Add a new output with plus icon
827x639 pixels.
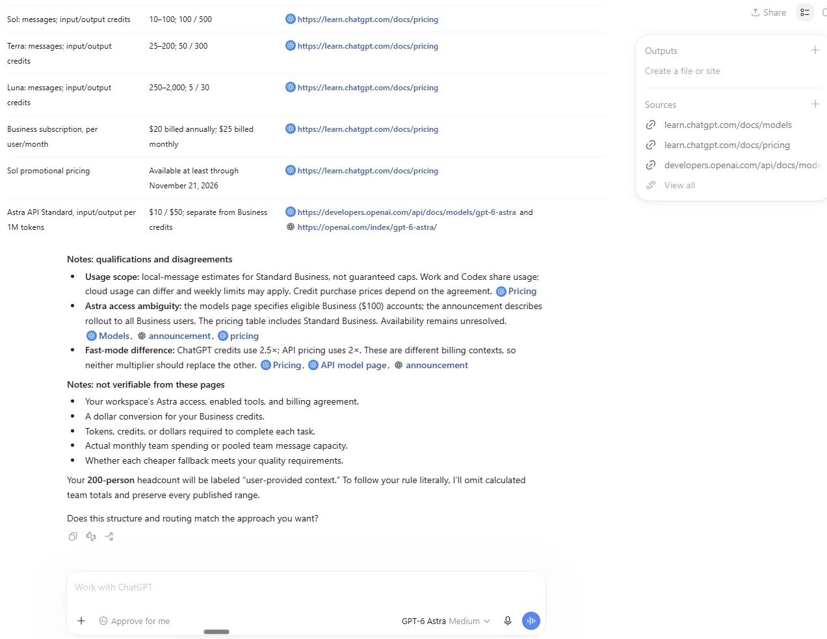815,50
